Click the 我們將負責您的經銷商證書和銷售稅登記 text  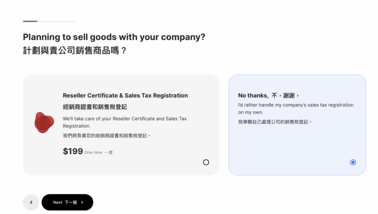click(107, 135)
